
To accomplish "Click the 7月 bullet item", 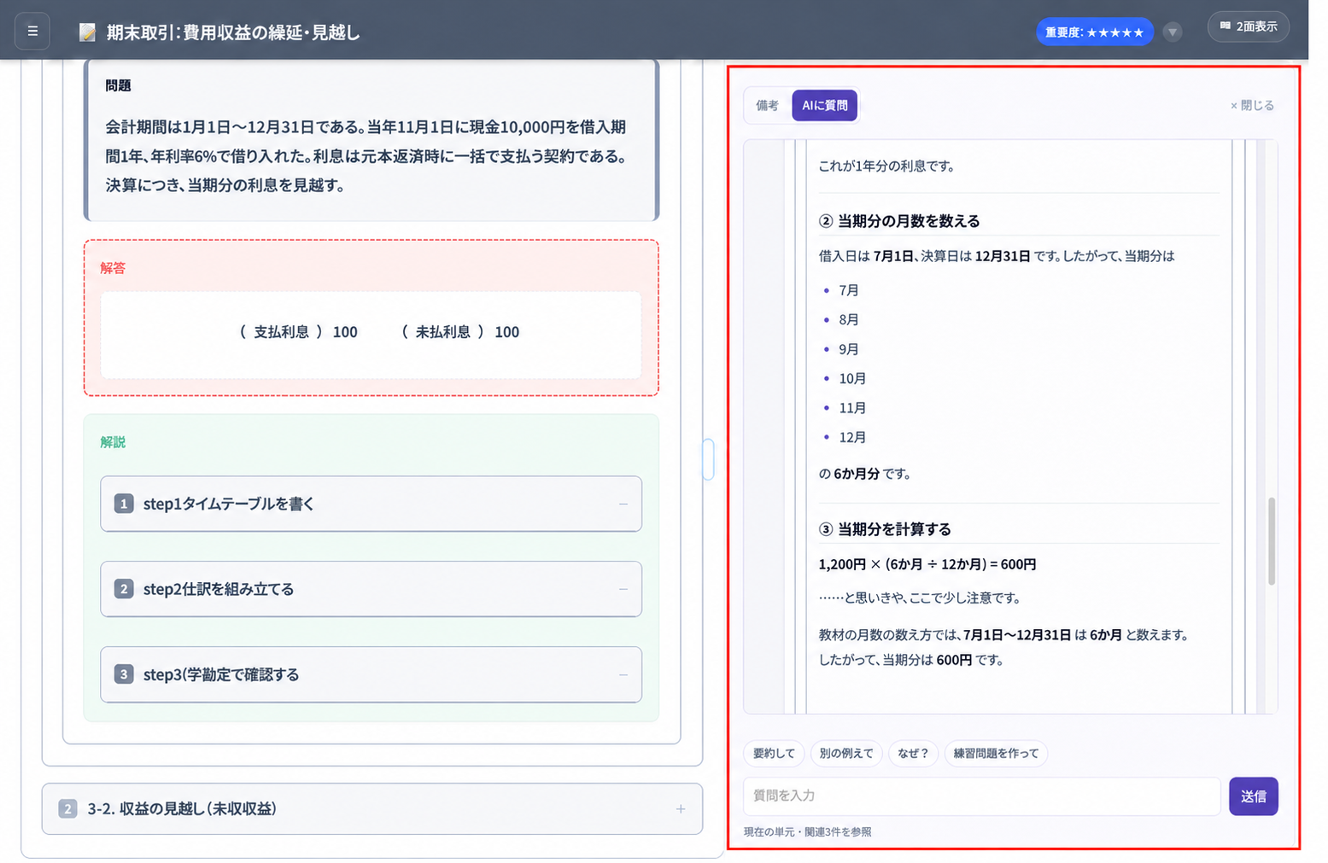I will click(x=849, y=291).
